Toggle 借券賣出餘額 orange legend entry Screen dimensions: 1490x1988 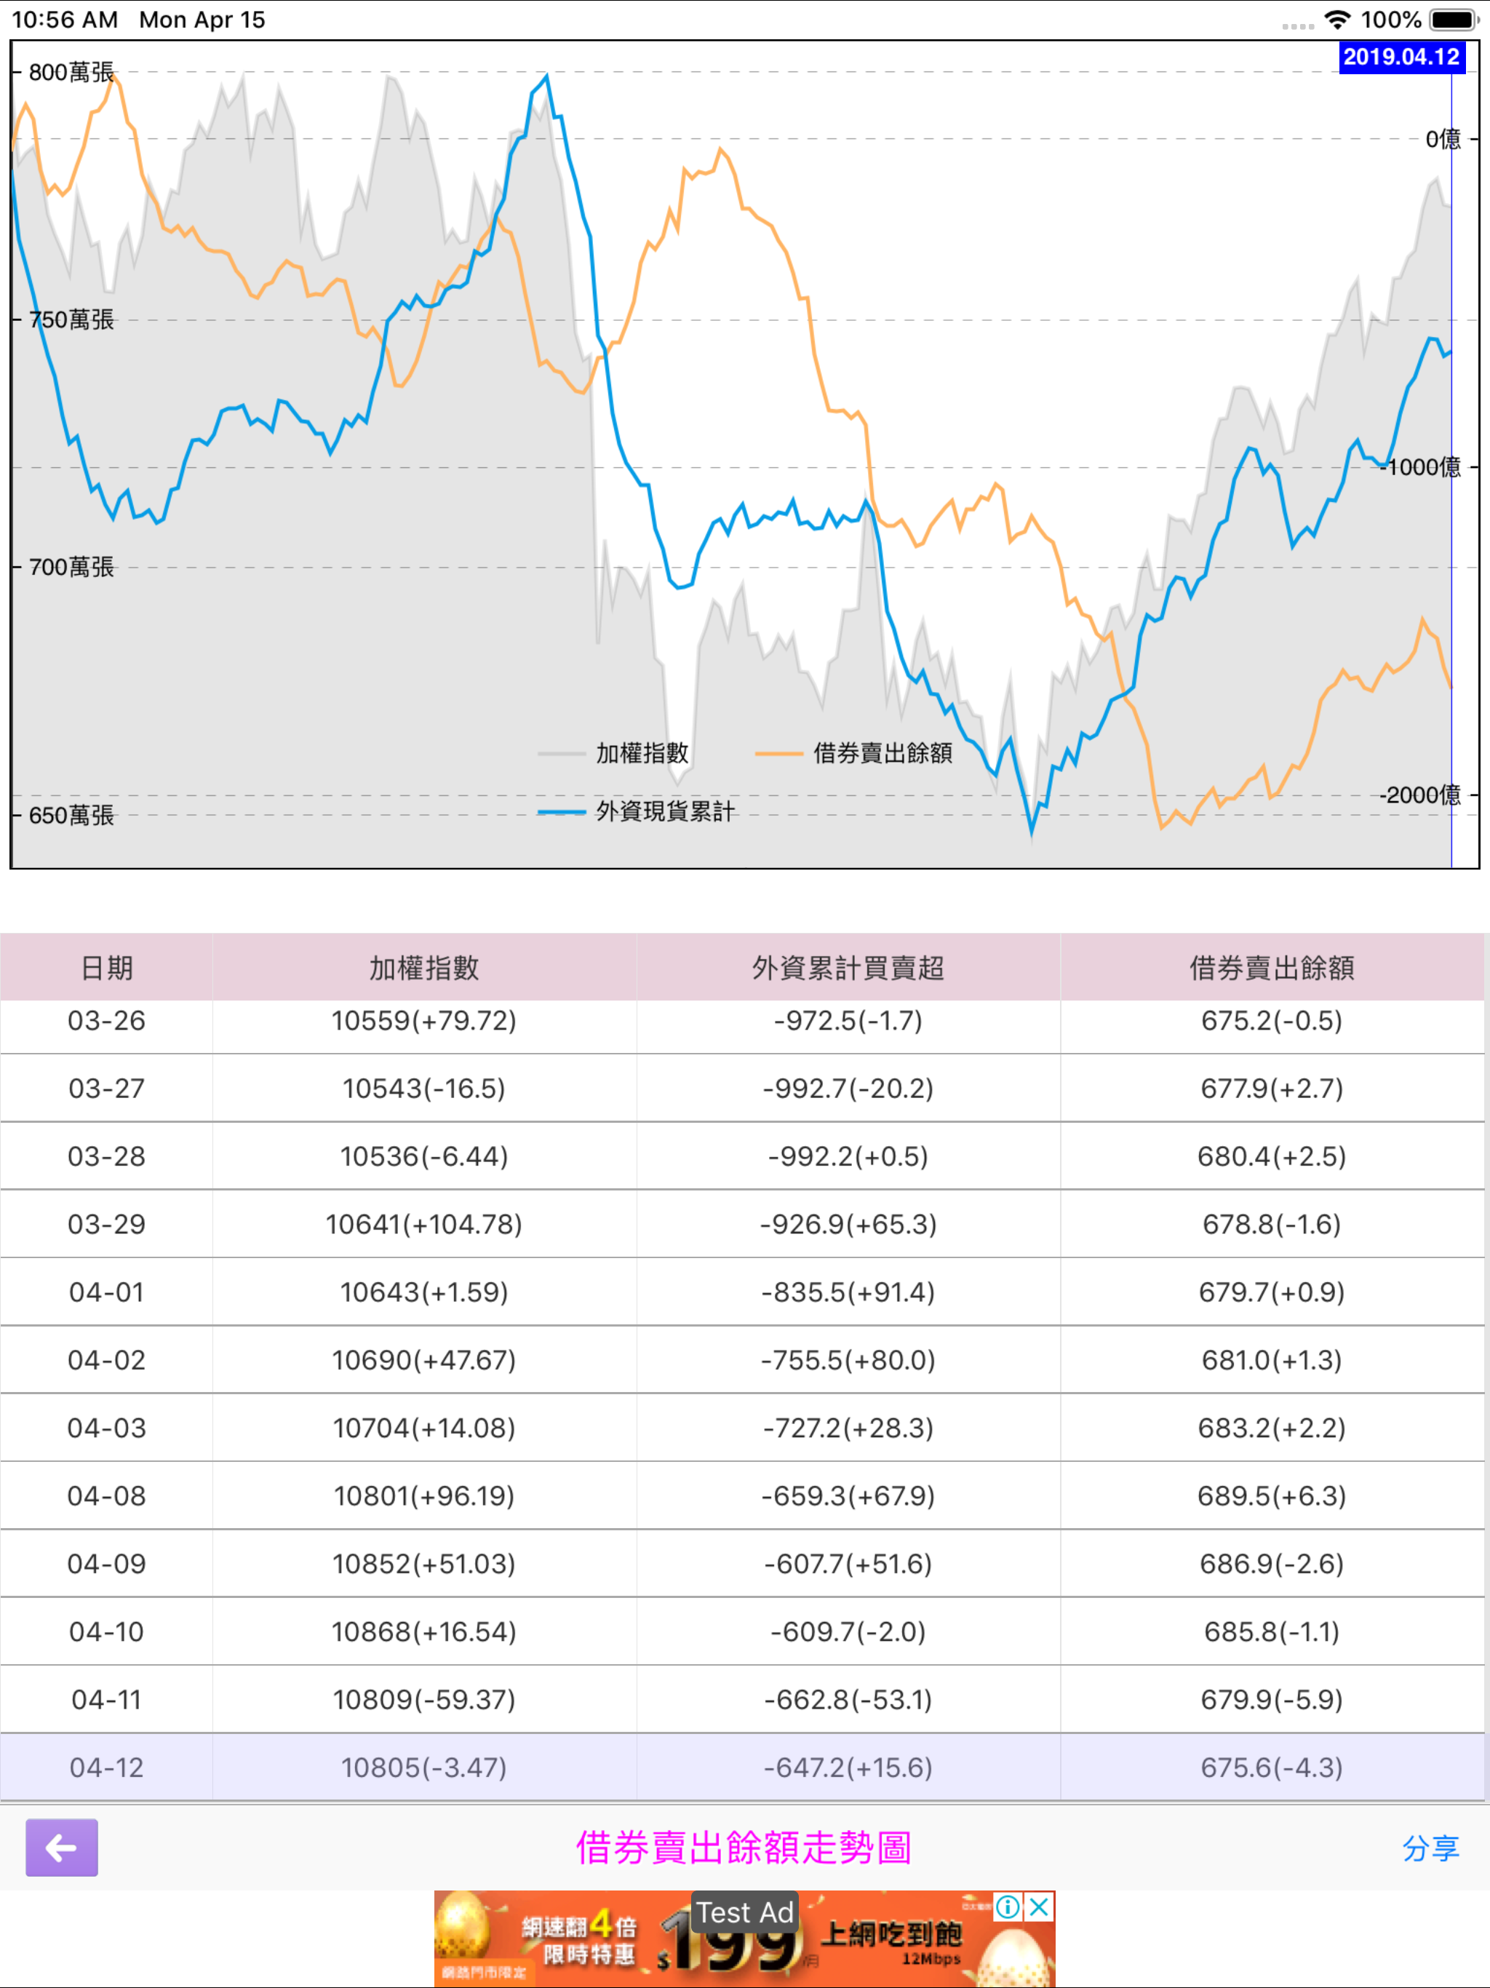point(853,753)
